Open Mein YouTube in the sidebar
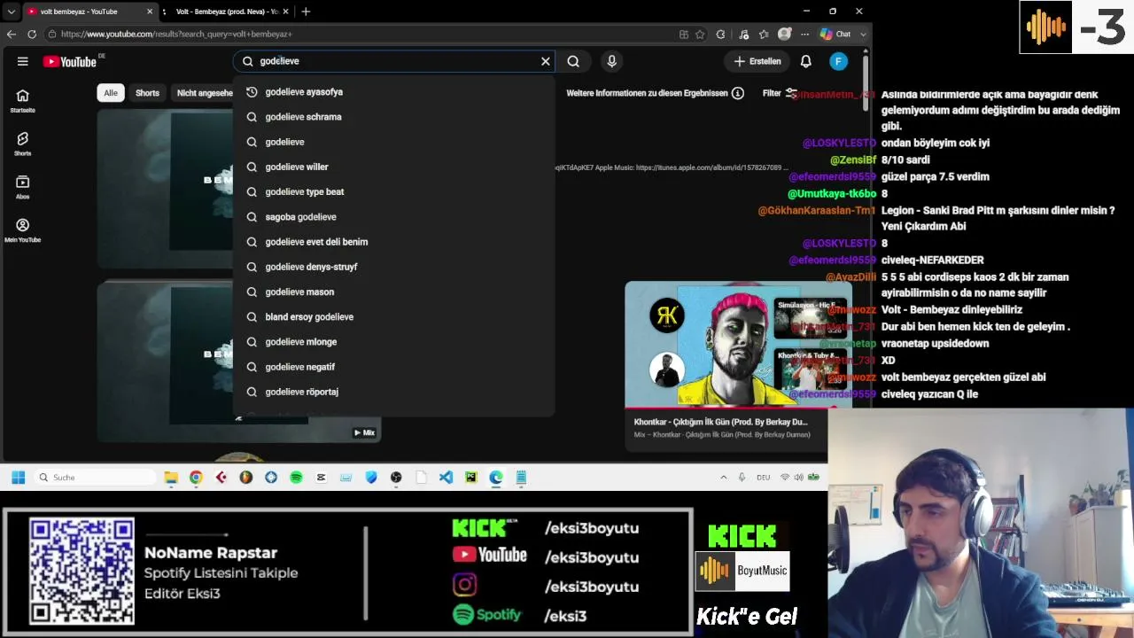This screenshot has width=1134, height=638. click(x=23, y=230)
